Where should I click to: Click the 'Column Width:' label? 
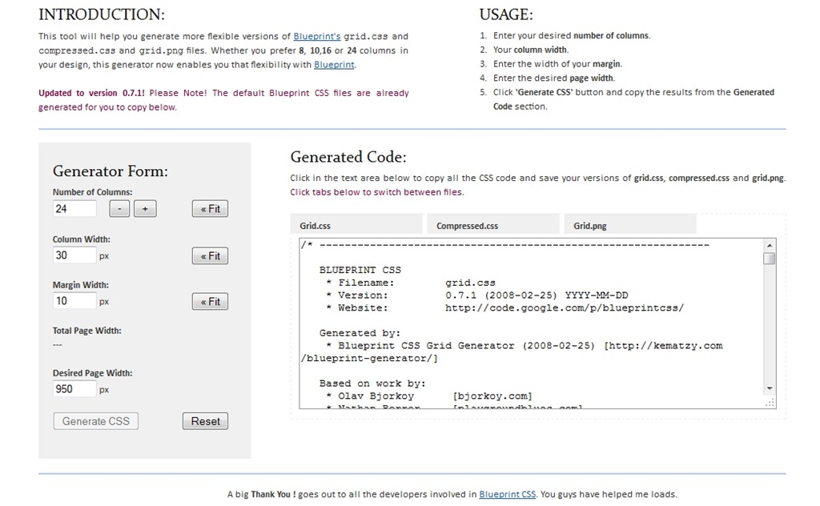[x=82, y=239]
